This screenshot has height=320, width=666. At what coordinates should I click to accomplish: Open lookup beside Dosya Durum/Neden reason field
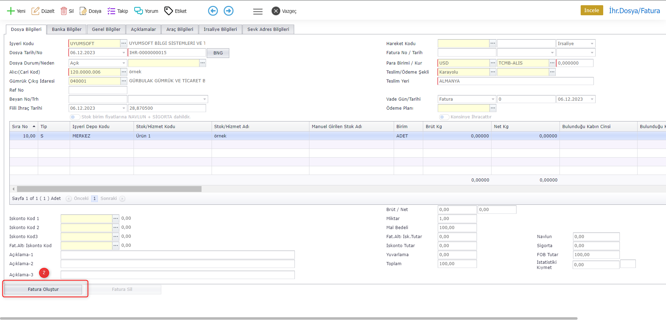pyautogui.click(x=203, y=63)
